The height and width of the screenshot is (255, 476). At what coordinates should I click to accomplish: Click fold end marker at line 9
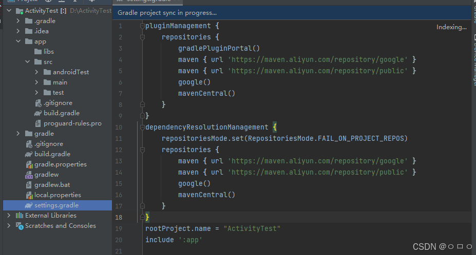click(x=142, y=116)
